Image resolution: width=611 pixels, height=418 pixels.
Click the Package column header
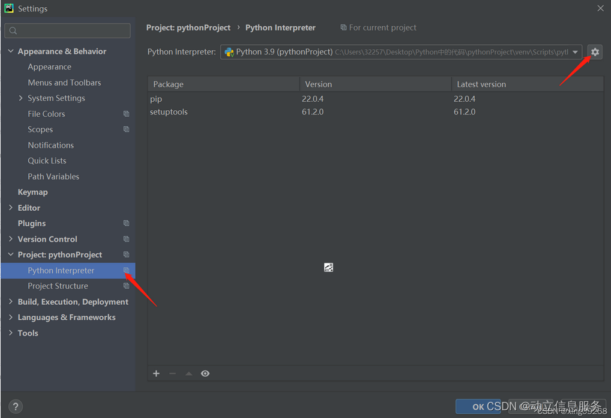point(224,84)
